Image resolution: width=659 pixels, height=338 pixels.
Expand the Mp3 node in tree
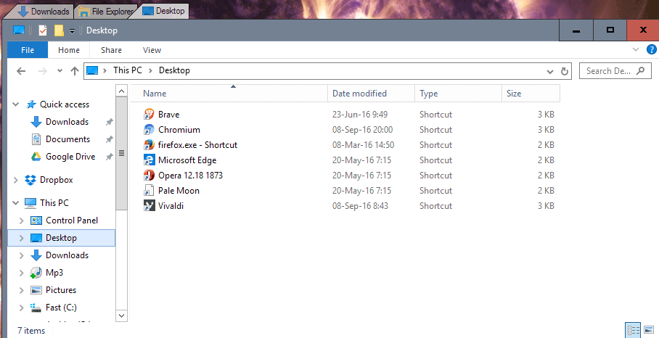pos(22,273)
